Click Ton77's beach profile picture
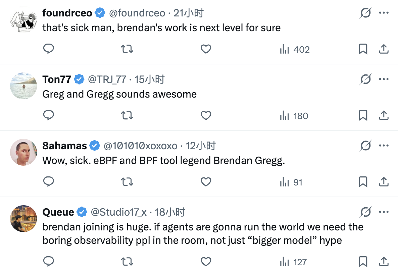This screenshot has height=275, width=398. (23, 86)
